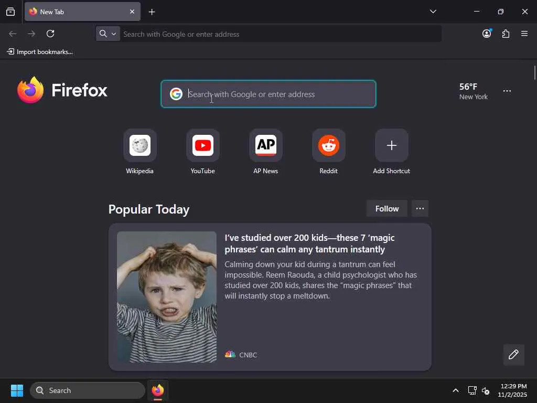537x403 pixels.
Task: Open the clock showing 12:29 PM
Action: click(512, 390)
